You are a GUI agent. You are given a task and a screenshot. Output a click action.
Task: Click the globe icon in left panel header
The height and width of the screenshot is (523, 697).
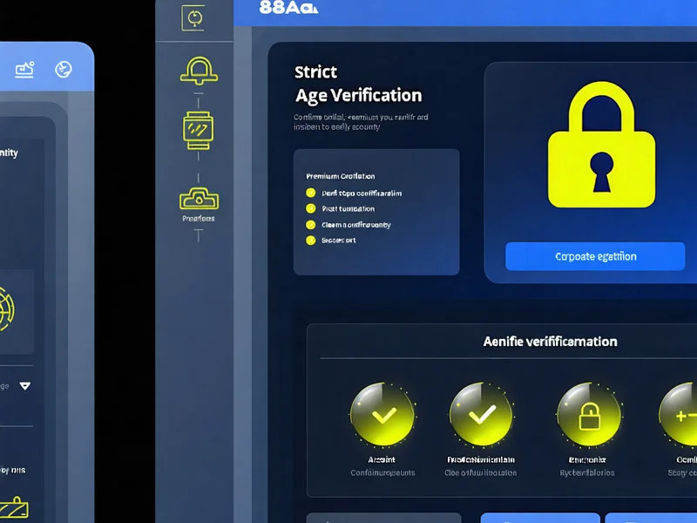(x=63, y=70)
